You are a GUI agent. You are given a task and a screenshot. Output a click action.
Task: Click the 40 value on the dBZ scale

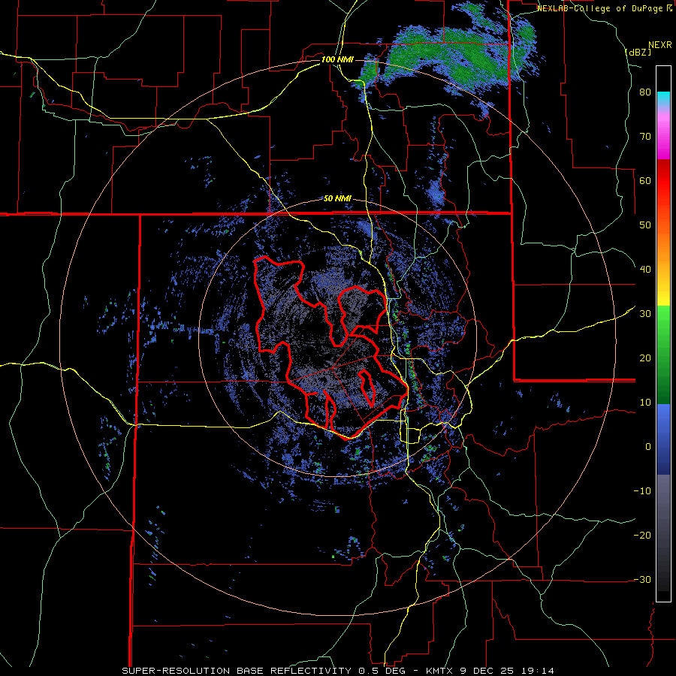645,270
